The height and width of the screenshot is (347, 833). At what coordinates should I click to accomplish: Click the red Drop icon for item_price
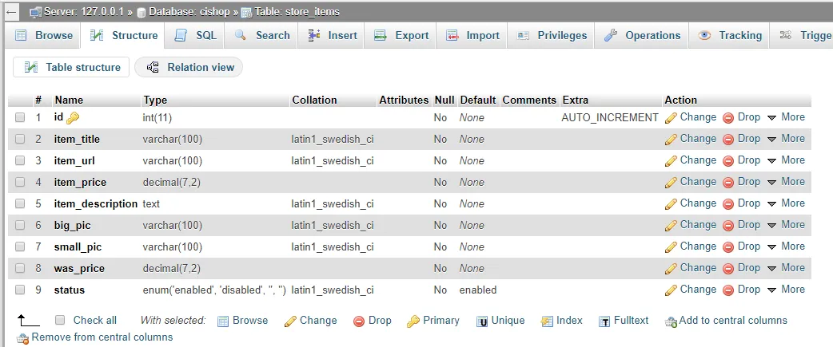point(728,182)
